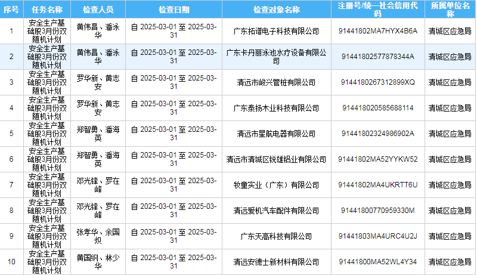
Task: Select company 广东拓谱电子科技有限公司
Action: pos(276,31)
